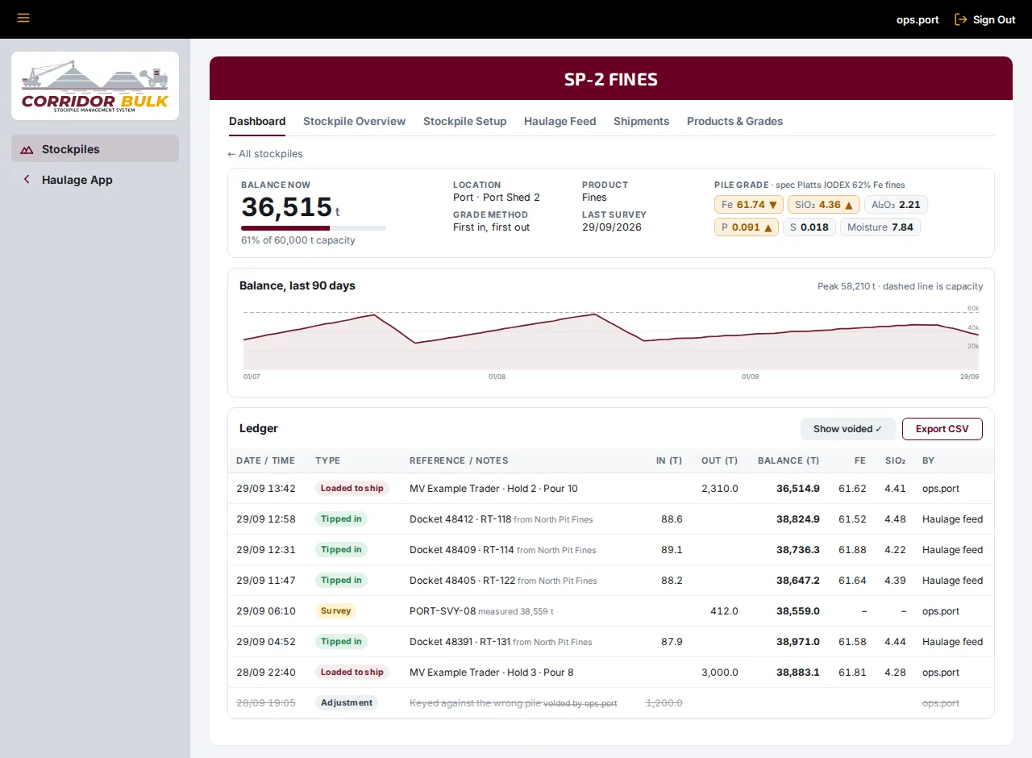Open the Shipments tab
This screenshot has height=758, width=1032.
point(642,121)
